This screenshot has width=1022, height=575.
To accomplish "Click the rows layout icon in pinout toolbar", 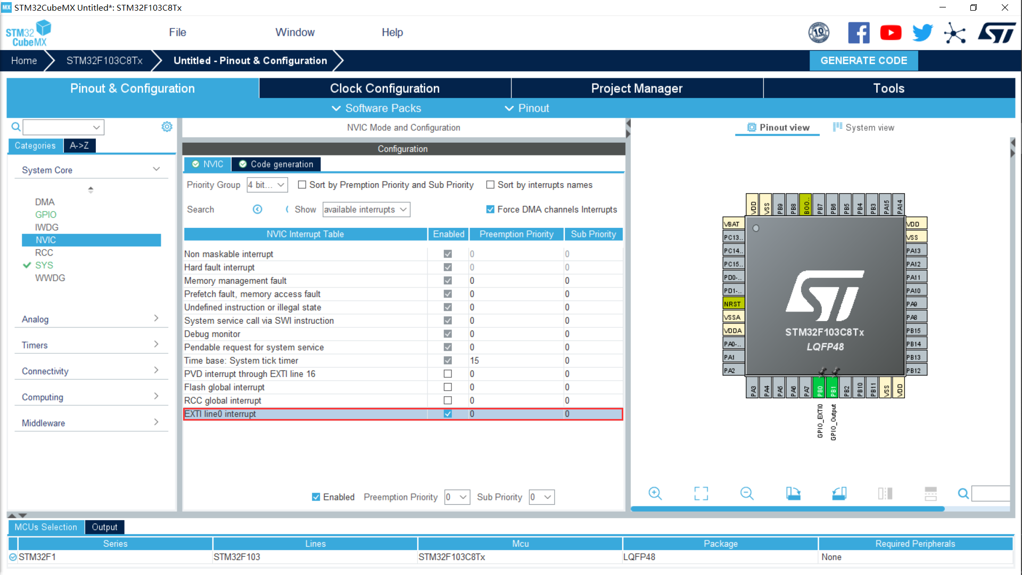I will coord(930,494).
